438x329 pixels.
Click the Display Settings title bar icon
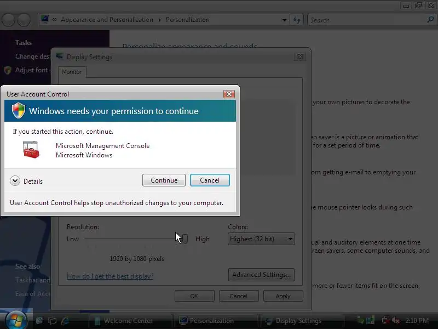pos(60,56)
